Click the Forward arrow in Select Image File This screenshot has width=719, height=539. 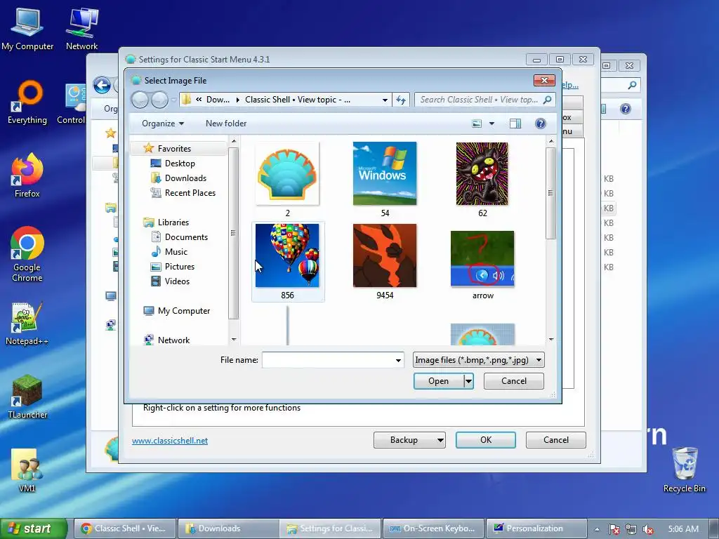point(159,100)
